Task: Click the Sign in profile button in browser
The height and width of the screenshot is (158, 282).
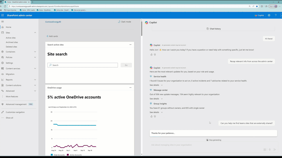Action: [x=273, y=6]
